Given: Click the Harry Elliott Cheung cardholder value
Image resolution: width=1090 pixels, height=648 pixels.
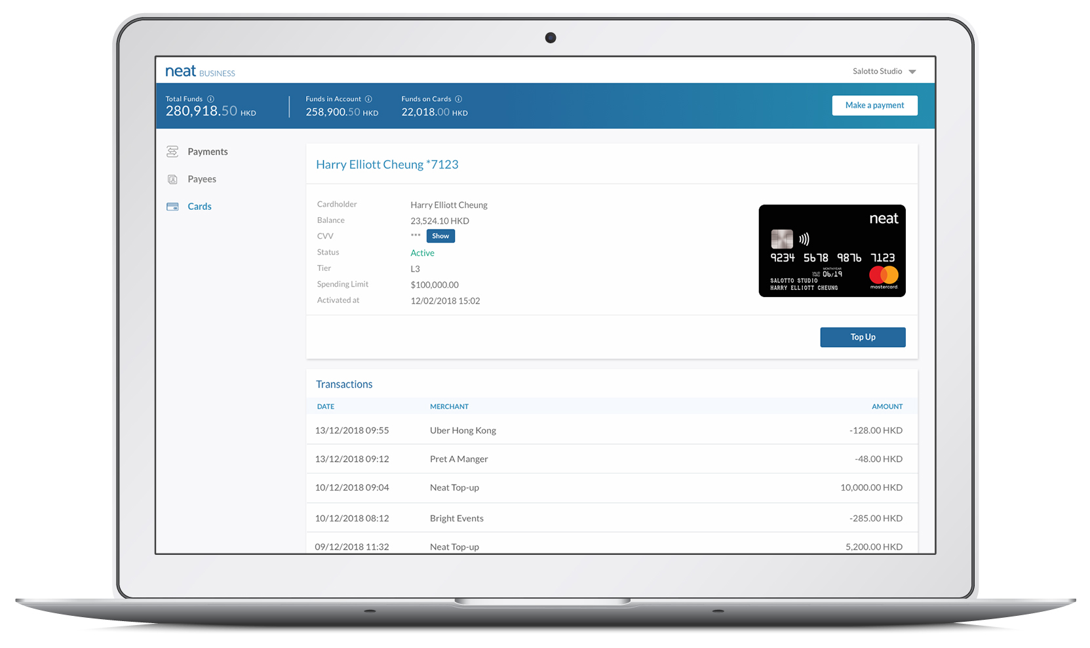Looking at the screenshot, I should click(449, 205).
